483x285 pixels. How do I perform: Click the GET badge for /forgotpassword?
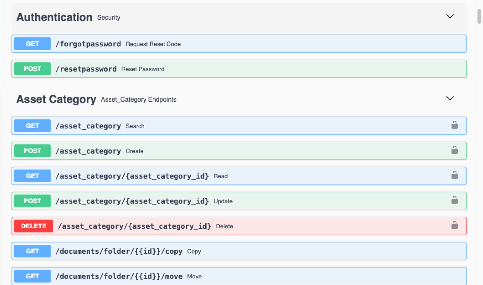[32, 44]
